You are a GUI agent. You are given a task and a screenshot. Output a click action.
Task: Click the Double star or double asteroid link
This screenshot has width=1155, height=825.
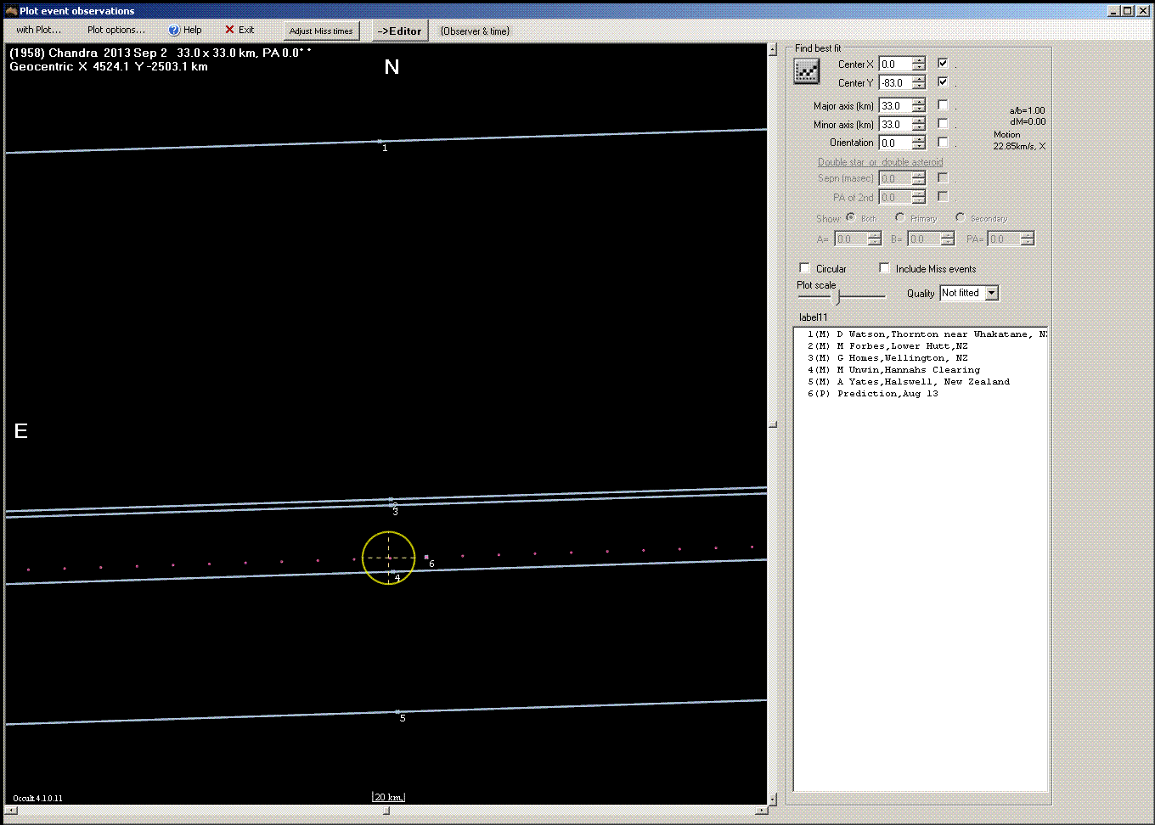point(880,162)
